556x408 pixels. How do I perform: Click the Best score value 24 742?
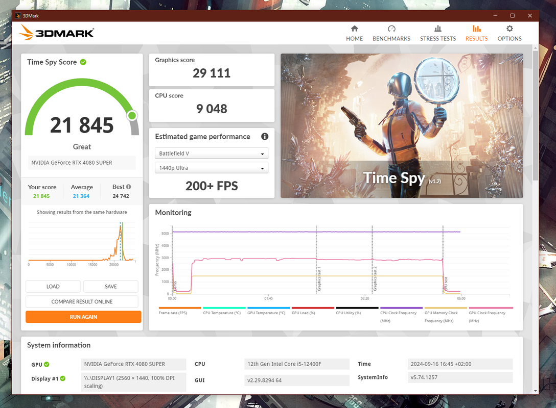tap(121, 196)
